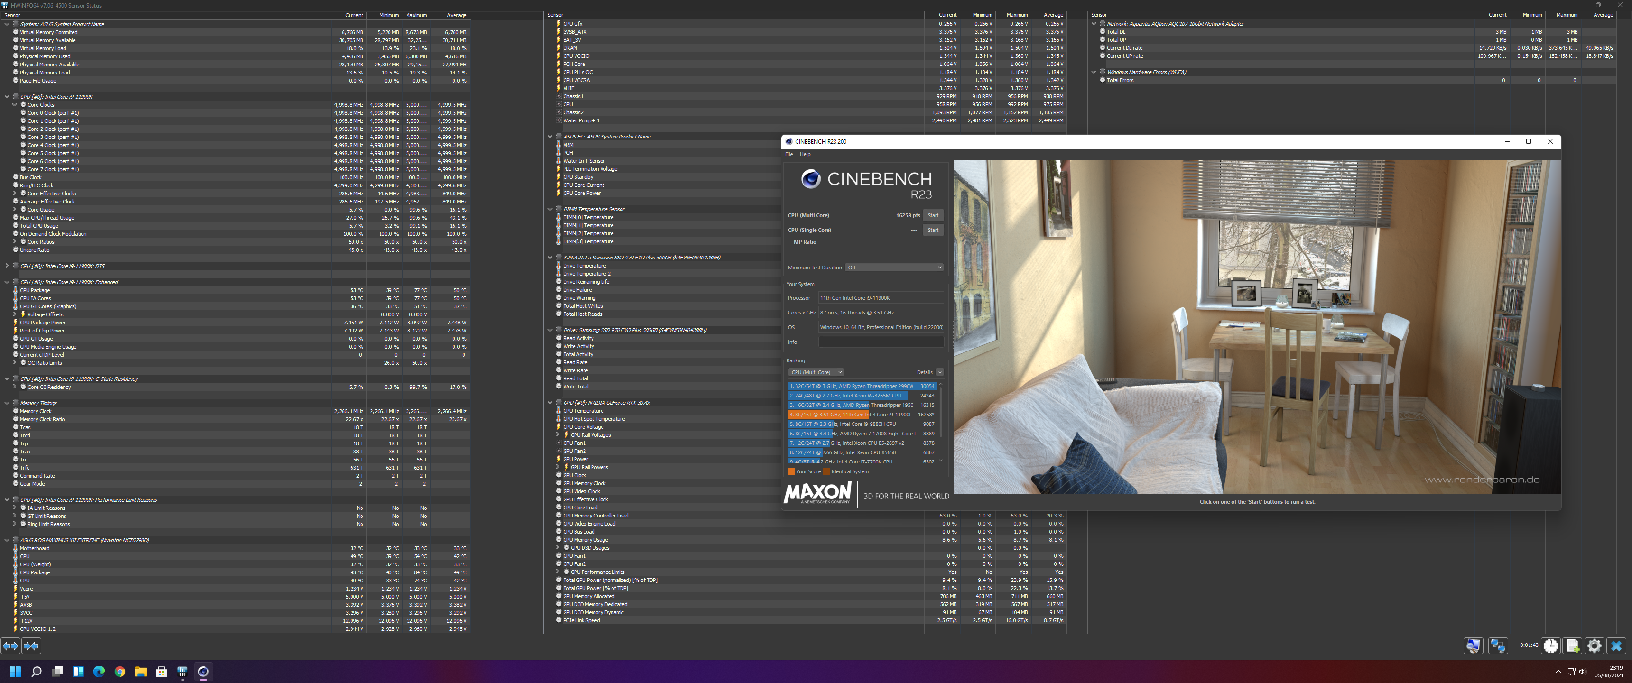The width and height of the screenshot is (1632, 683).
Task: Select the Intel Xeon W-3265M ranking row
Action: 862,396
